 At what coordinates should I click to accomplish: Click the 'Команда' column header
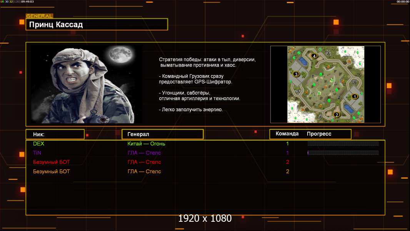[287, 134]
